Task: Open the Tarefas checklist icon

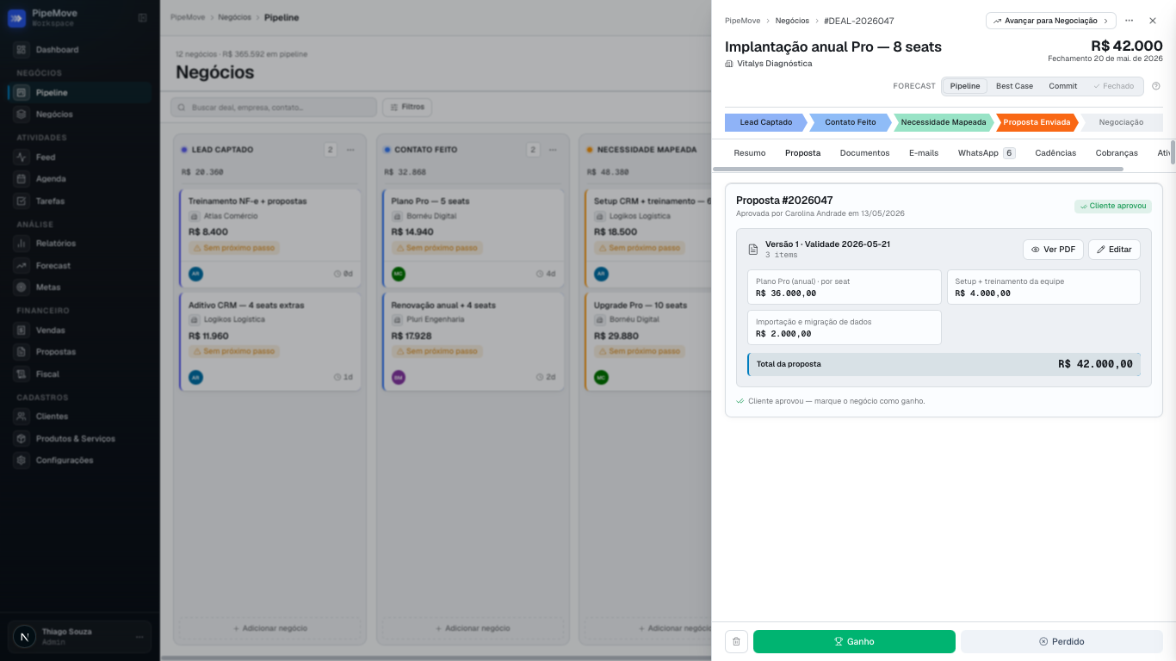Action: (22, 201)
